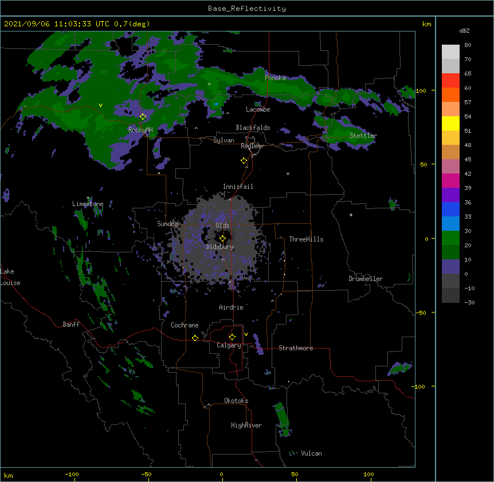Click the yellow diamond marker above RockyMH
Viewport: 494px width, 482px height.
[x=143, y=117]
